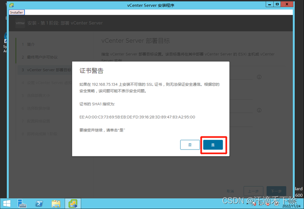Click the SHA1 fingerprint EE:A0:00:C3... text
Image resolution: width=304 pixels, height=209 pixels.
click(x=137, y=117)
